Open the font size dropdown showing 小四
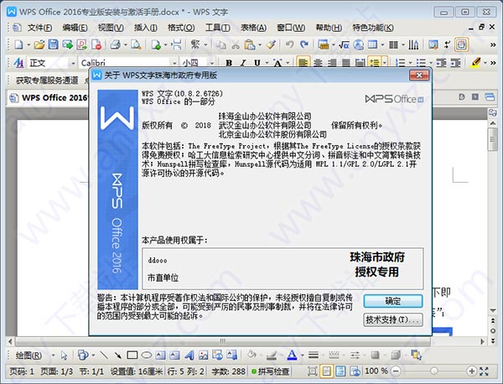 click(x=211, y=63)
